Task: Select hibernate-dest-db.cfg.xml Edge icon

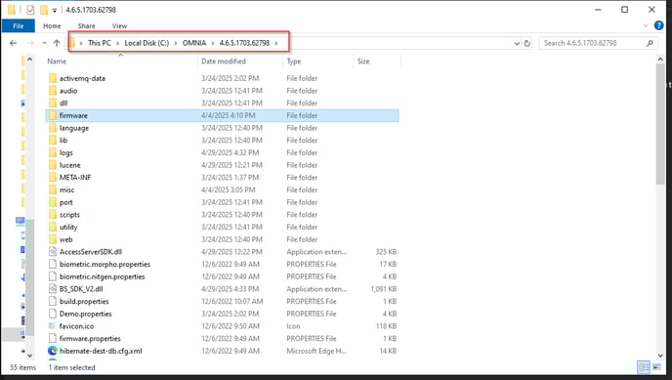Action: point(53,351)
